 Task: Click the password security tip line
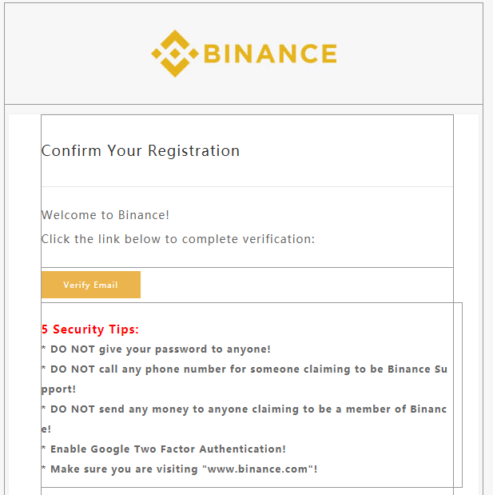pyautogui.click(x=156, y=349)
